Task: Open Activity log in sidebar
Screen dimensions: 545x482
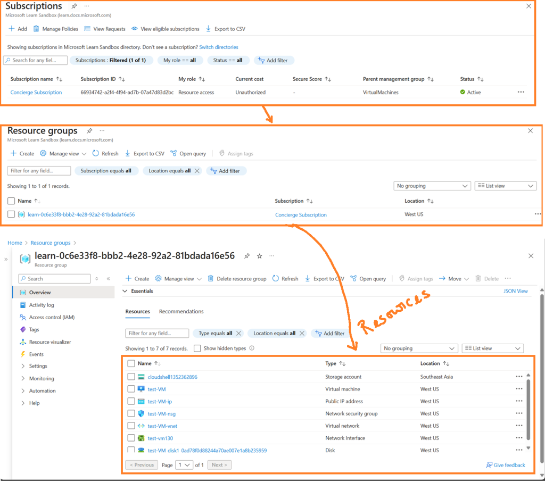Action: (x=42, y=305)
